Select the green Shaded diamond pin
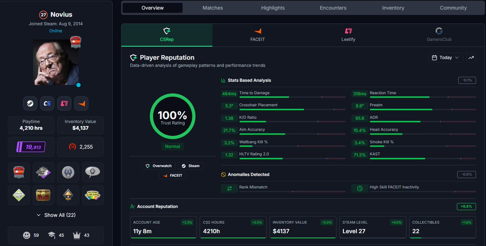The width and height of the screenshot is (486, 246). 19,195
